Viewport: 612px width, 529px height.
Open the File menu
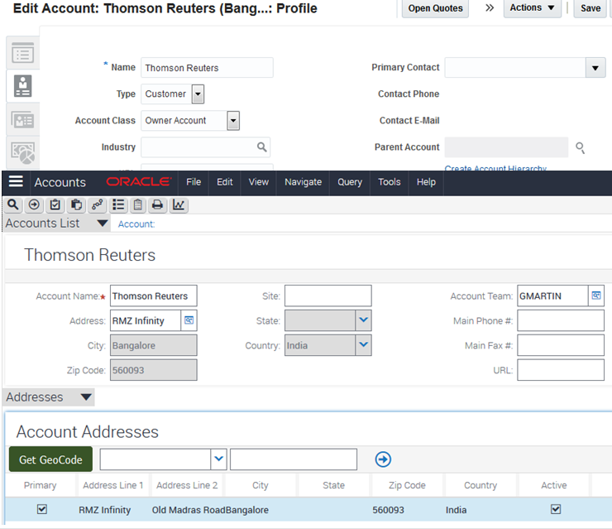[194, 182]
